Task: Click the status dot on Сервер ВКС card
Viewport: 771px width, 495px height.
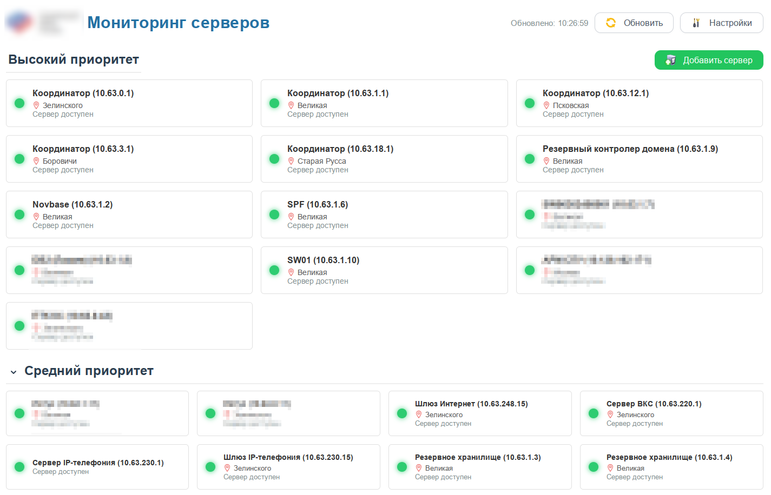Action: pos(593,413)
